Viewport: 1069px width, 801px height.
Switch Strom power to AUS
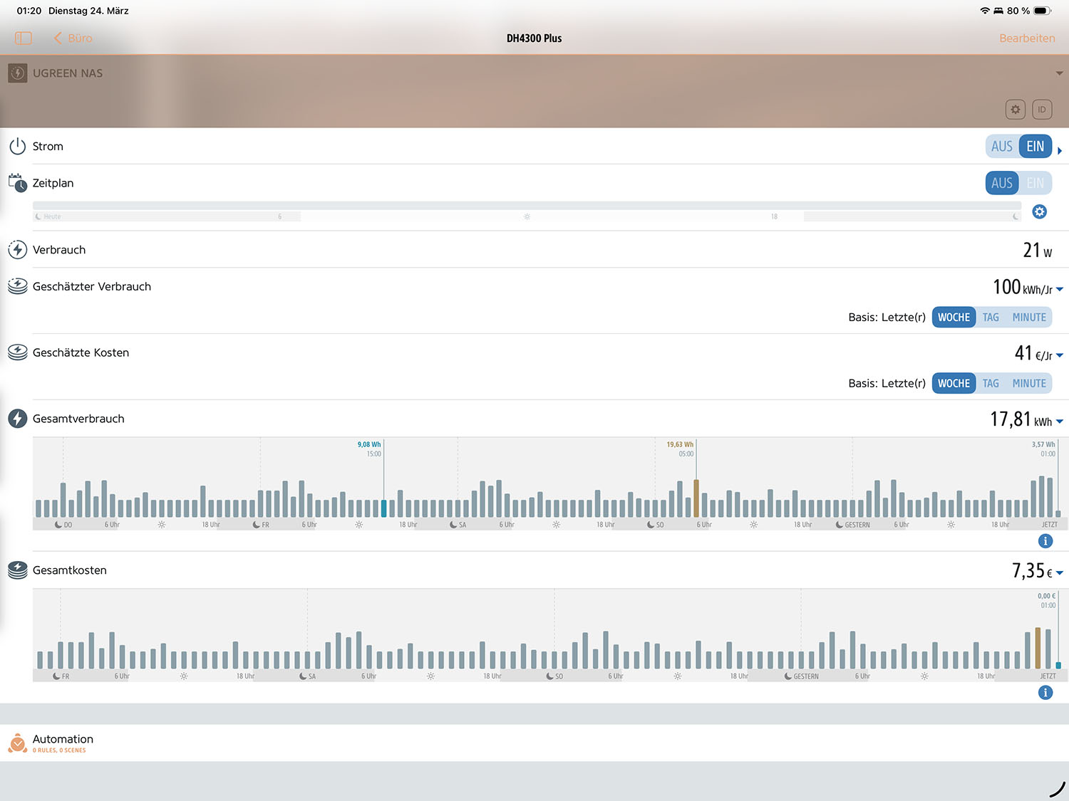[x=1001, y=147]
